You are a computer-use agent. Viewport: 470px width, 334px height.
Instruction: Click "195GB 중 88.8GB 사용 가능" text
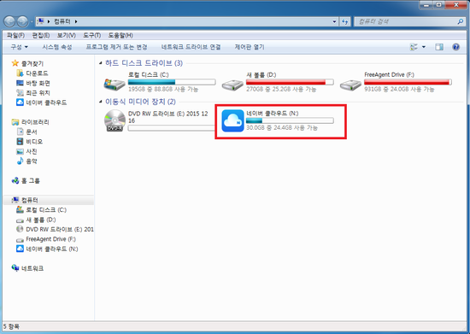(163, 90)
